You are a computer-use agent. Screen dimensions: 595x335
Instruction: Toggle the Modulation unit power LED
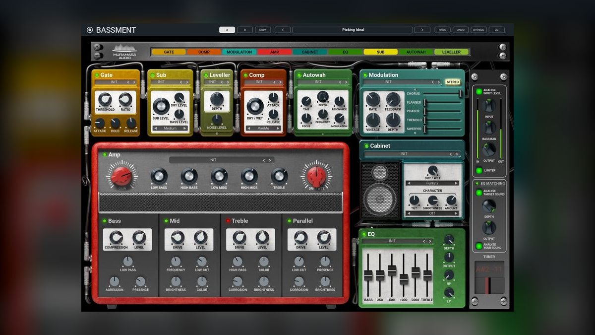365,75
